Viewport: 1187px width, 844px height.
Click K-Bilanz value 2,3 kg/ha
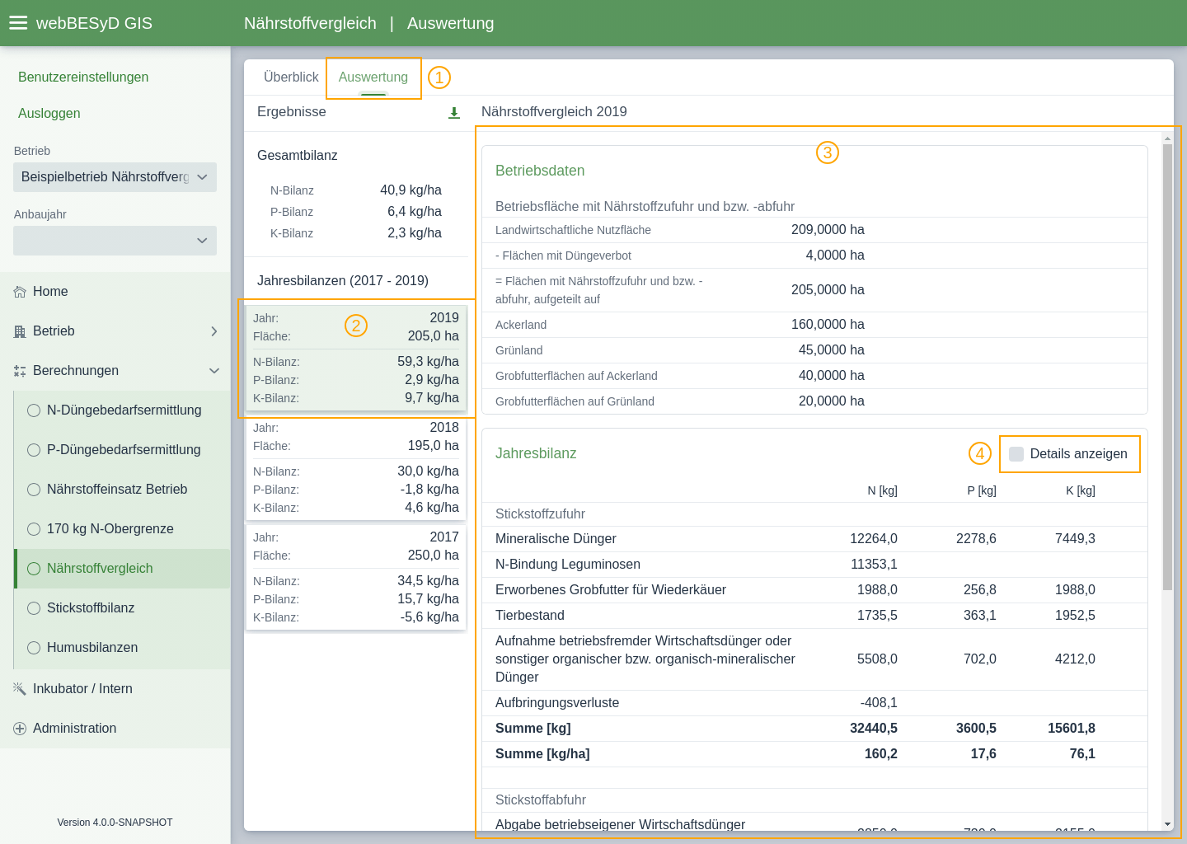click(x=415, y=233)
